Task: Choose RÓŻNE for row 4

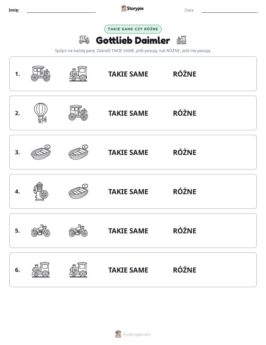Action: pos(184,192)
